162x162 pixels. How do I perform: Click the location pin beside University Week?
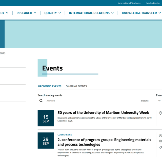tap(160, 113)
